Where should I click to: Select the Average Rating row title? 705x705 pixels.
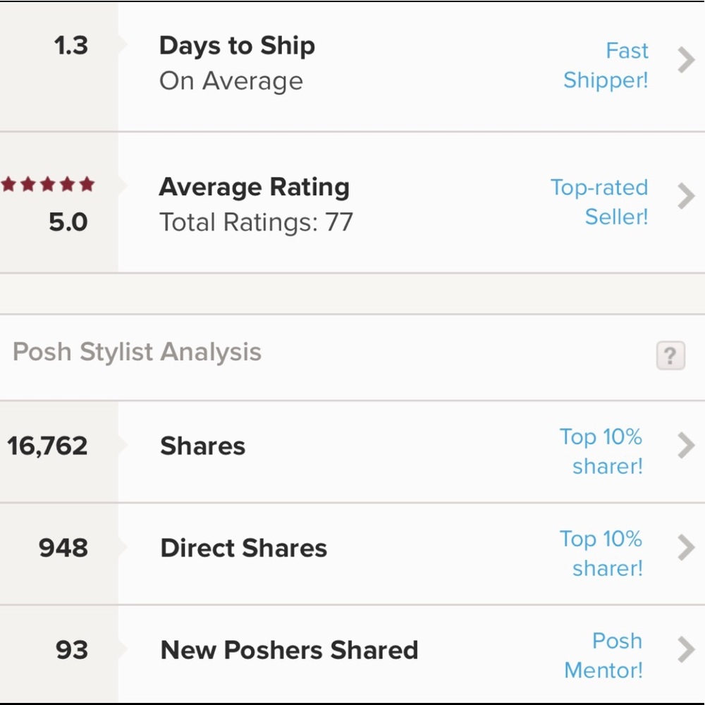click(254, 188)
